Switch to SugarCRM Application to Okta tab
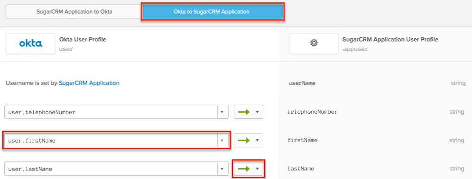Viewport: 472px width, 179px height. (x=74, y=12)
